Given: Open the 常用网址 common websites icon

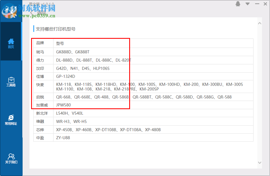Looking at the screenshot, I should [11, 120].
